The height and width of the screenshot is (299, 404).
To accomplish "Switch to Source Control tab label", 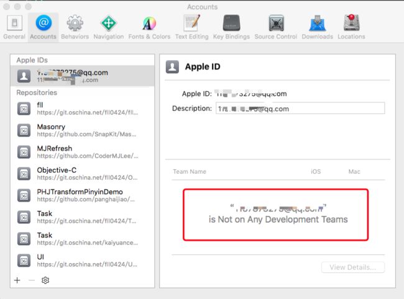I will (x=276, y=37).
